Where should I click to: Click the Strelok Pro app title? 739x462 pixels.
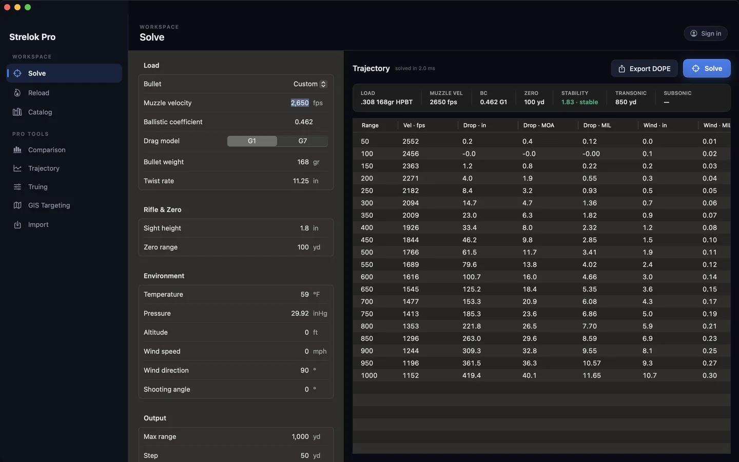pyautogui.click(x=32, y=37)
